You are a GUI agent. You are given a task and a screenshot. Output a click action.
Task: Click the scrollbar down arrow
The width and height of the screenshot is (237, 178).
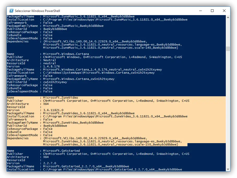pos(228,169)
